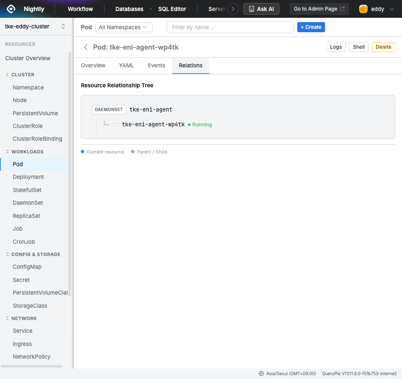Select the Relations tab
This screenshot has height=379, width=402.
(190, 66)
